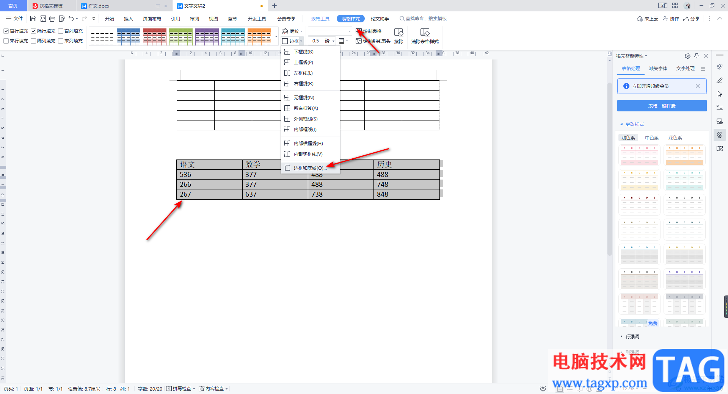The height and width of the screenshot is (394, 728).
Task: Pick the blue table style swatch
Action: pyautogui.click(x=129, y=37)
